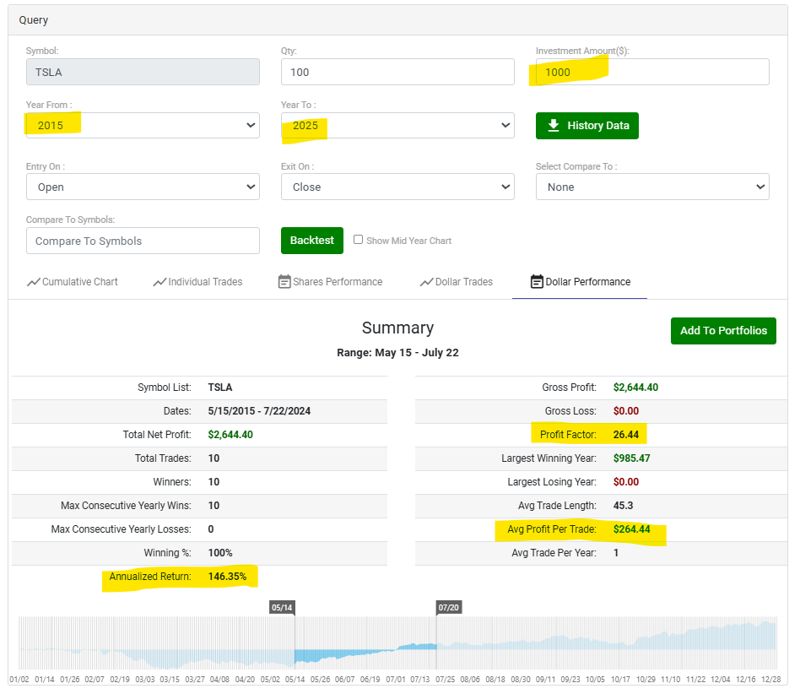Click the Shares Performance calendar icon
This screenshot has width=800, height=694.
coord(284,282)
